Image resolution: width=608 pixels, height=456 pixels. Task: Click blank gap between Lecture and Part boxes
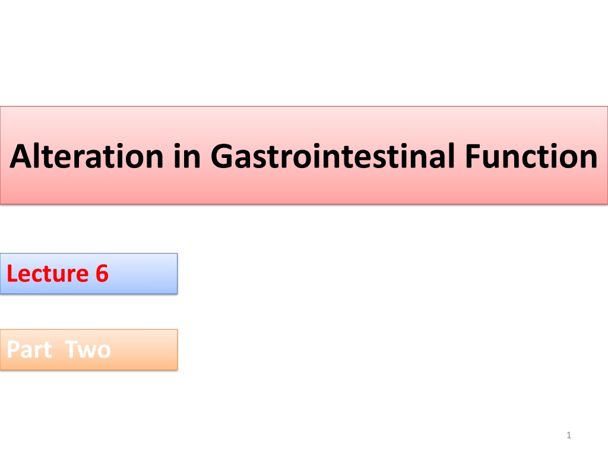coord(89,312)
